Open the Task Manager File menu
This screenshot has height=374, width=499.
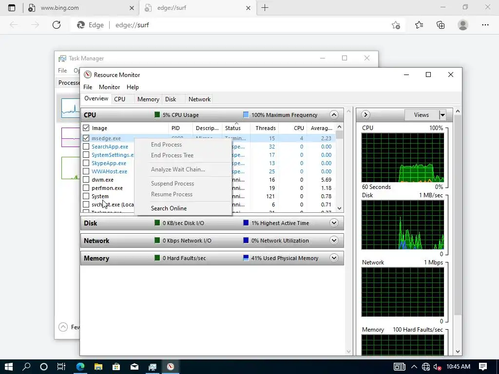coord(62,71)
